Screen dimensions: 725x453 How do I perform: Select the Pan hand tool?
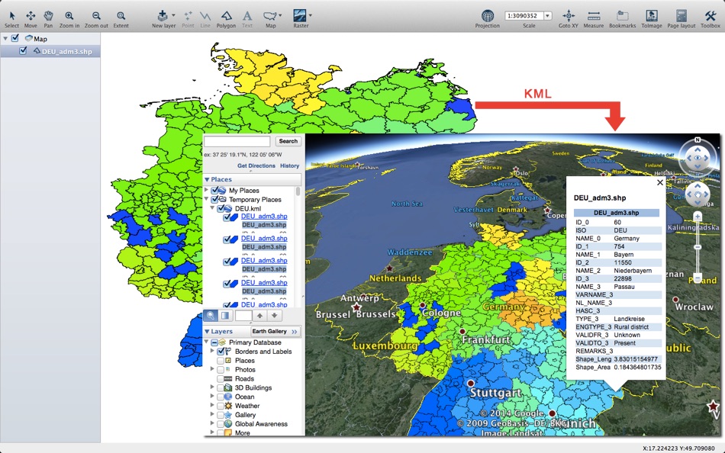click(x=48, y=19)
